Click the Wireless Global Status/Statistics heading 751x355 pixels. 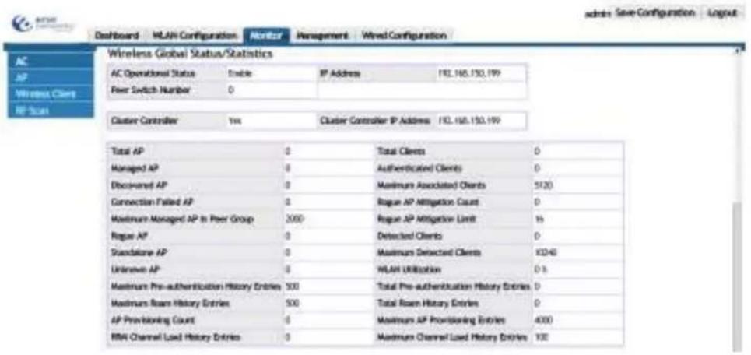(x=190, y=53)
